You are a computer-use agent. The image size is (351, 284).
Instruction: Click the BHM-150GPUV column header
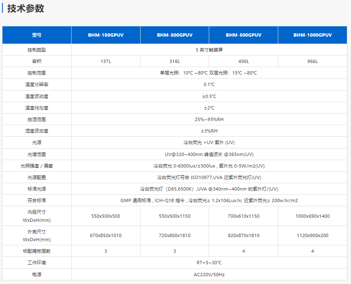tap(106, 35)
